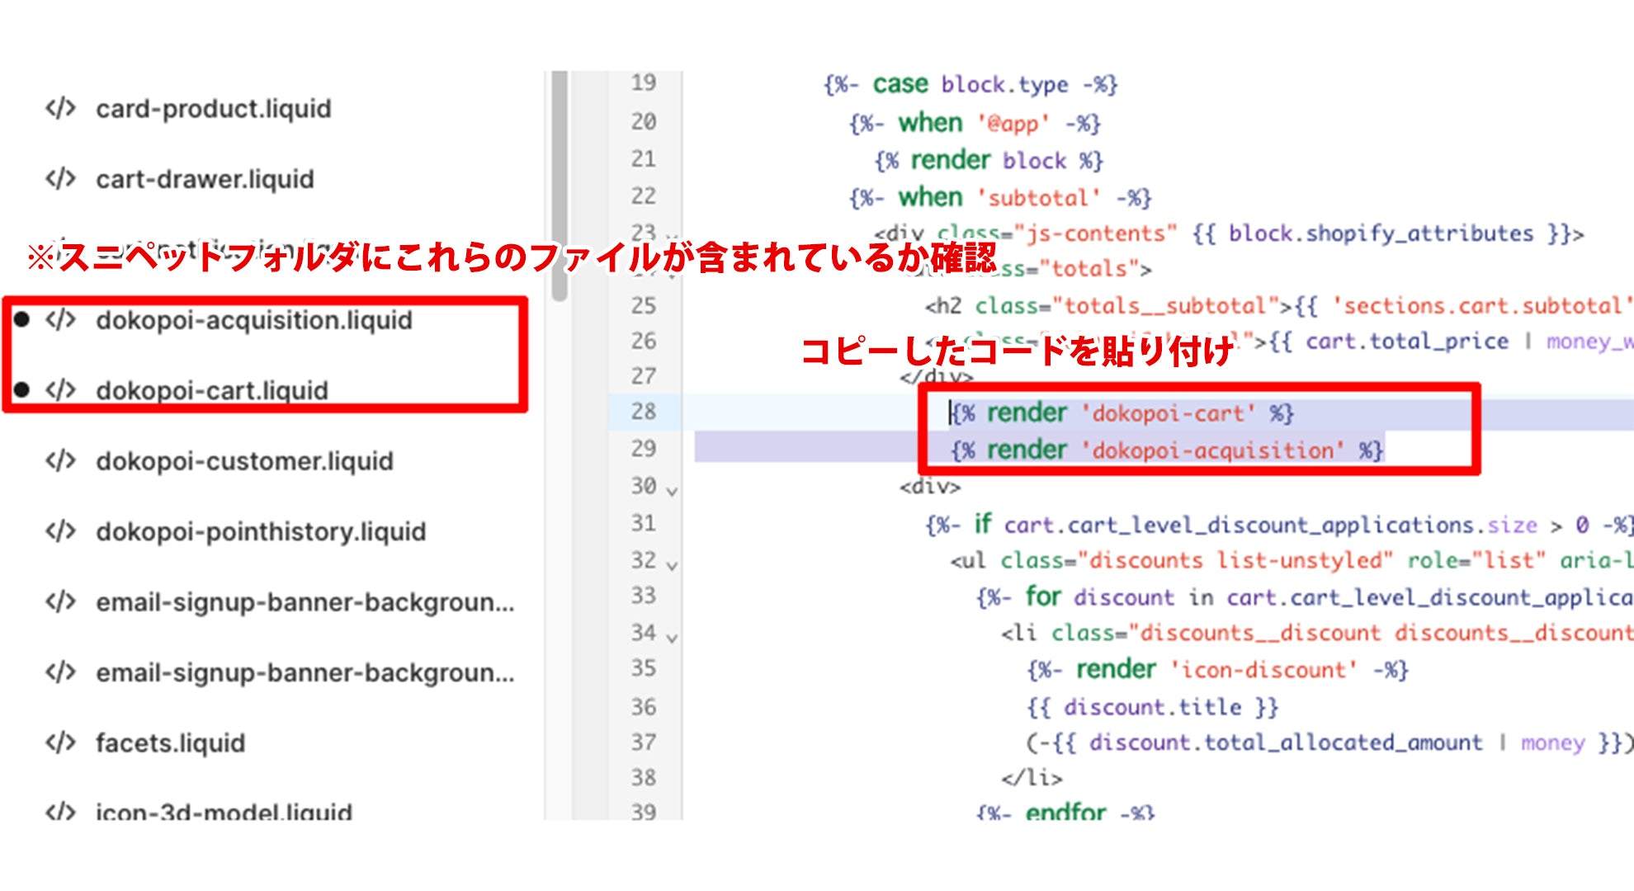Open facets.liquid snippet file

170,742
